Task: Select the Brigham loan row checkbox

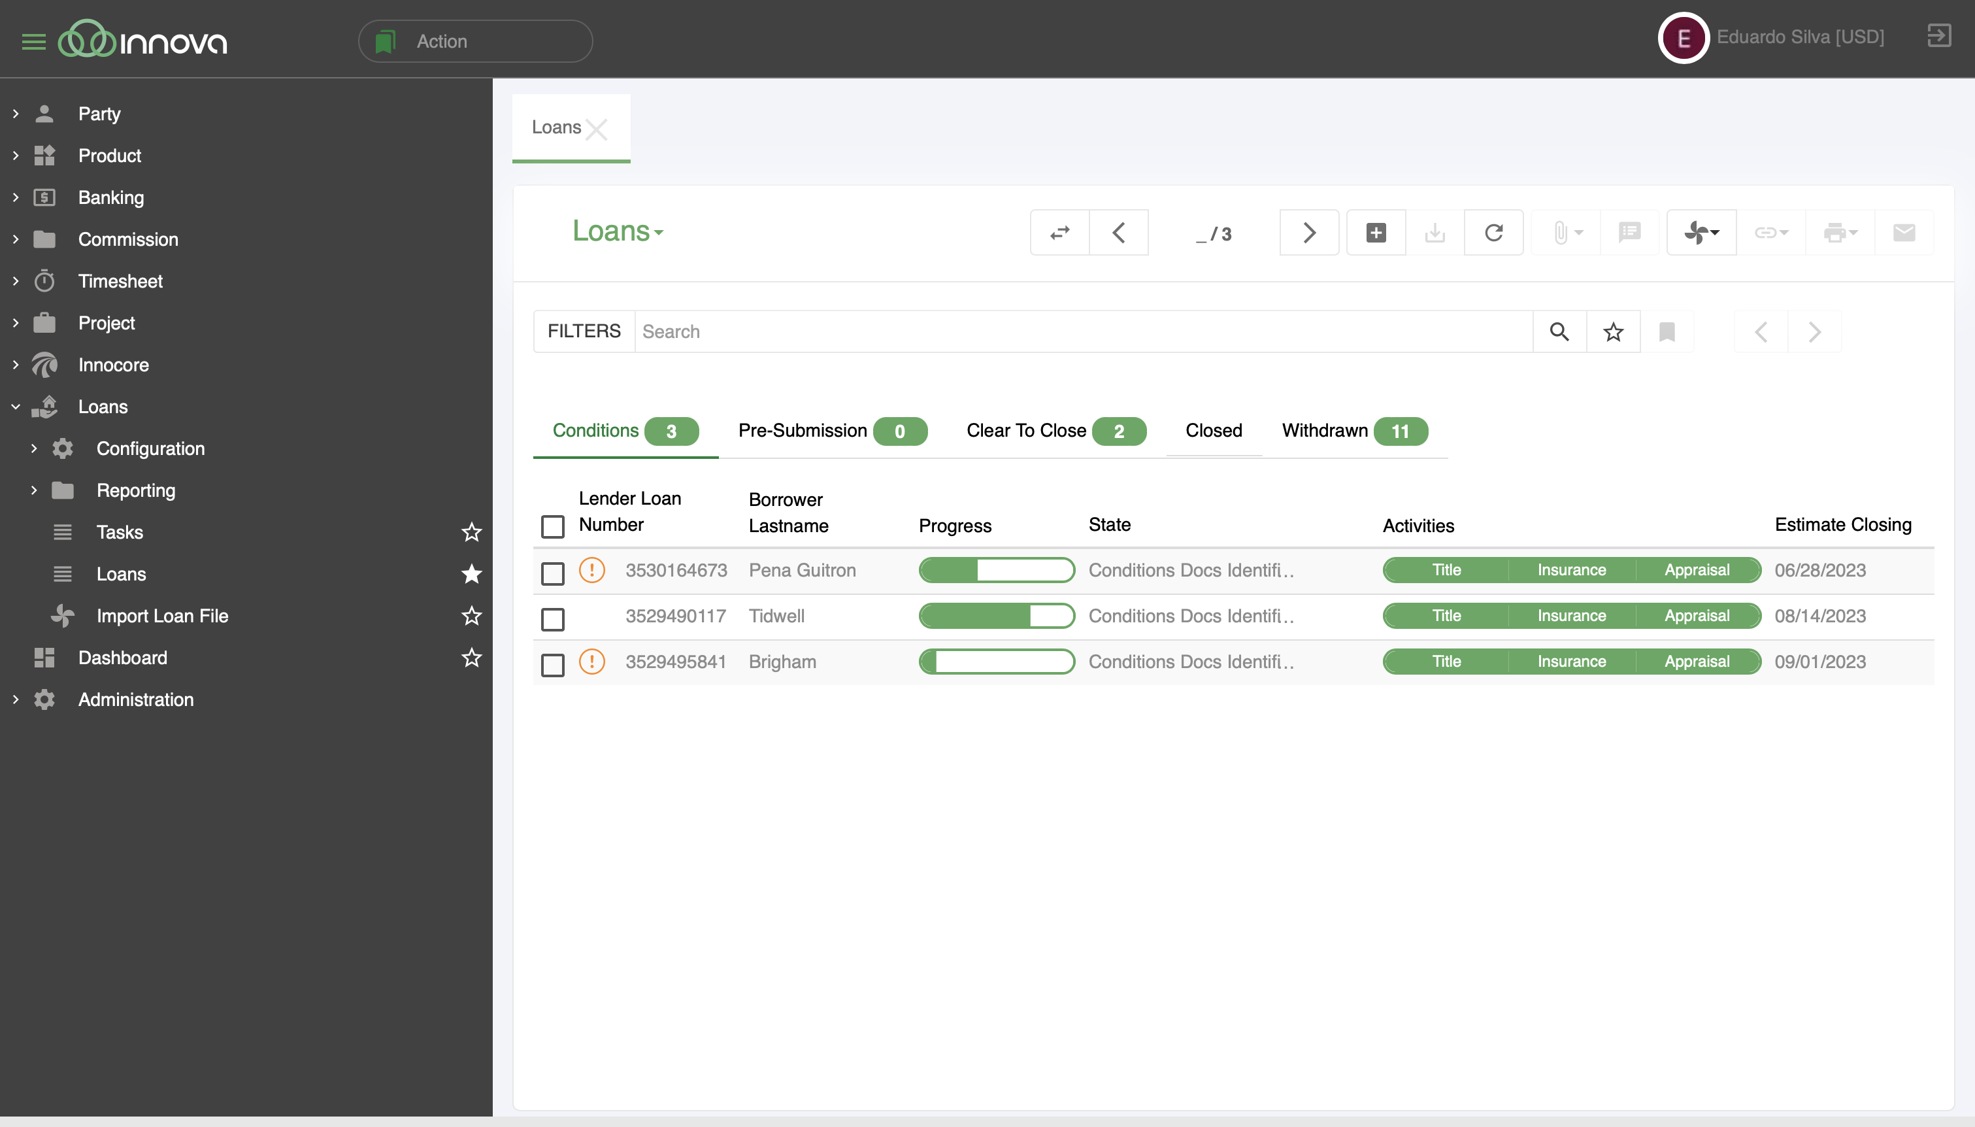Action: pos(552,664)
